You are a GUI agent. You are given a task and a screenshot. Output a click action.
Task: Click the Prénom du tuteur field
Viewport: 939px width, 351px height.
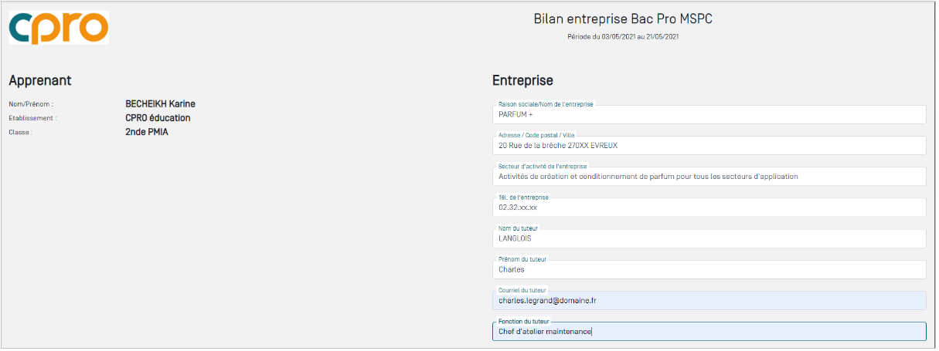click(x=709, y=270)
